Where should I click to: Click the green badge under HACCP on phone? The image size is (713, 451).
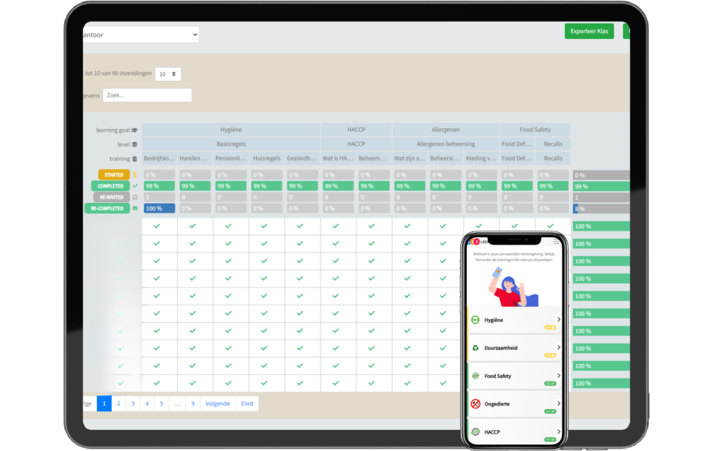point(550,440)
